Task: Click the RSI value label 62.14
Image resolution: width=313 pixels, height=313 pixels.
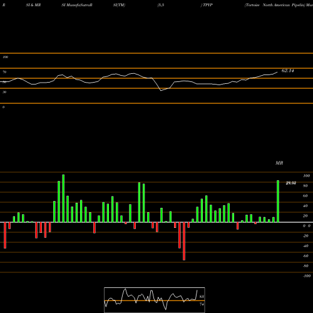Action: [x=288, y=71]
